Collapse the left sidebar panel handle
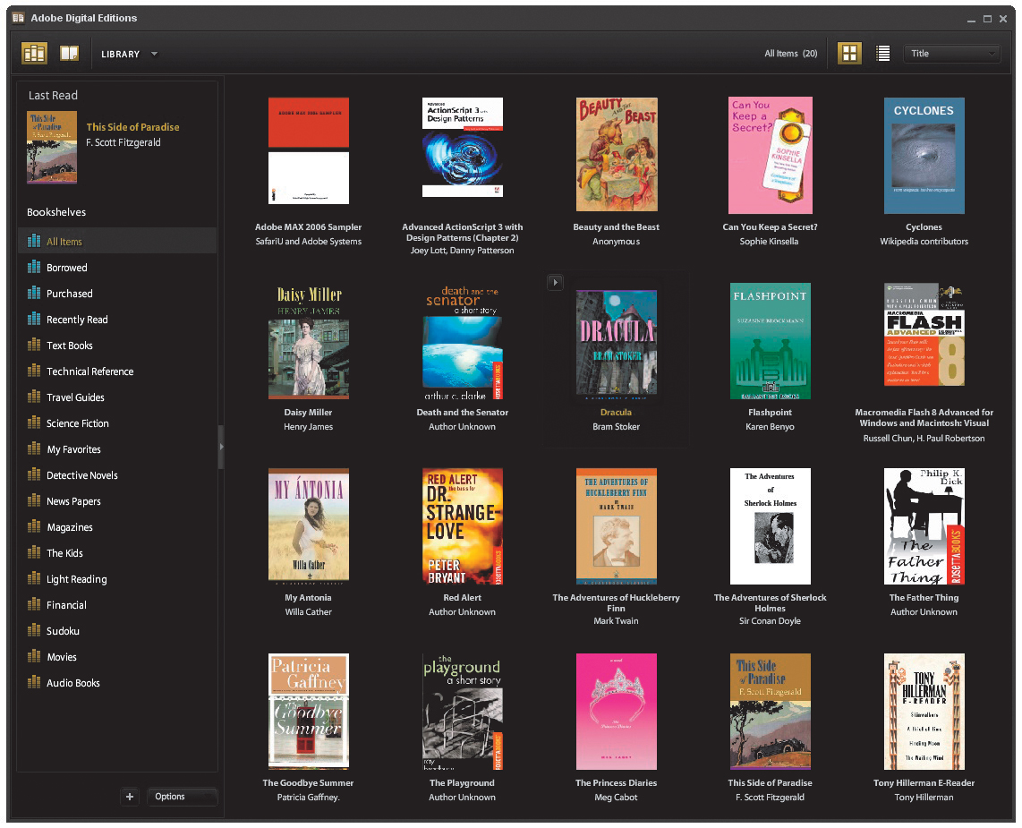Screen dimensions: 1022x828 tap(221, 447)
